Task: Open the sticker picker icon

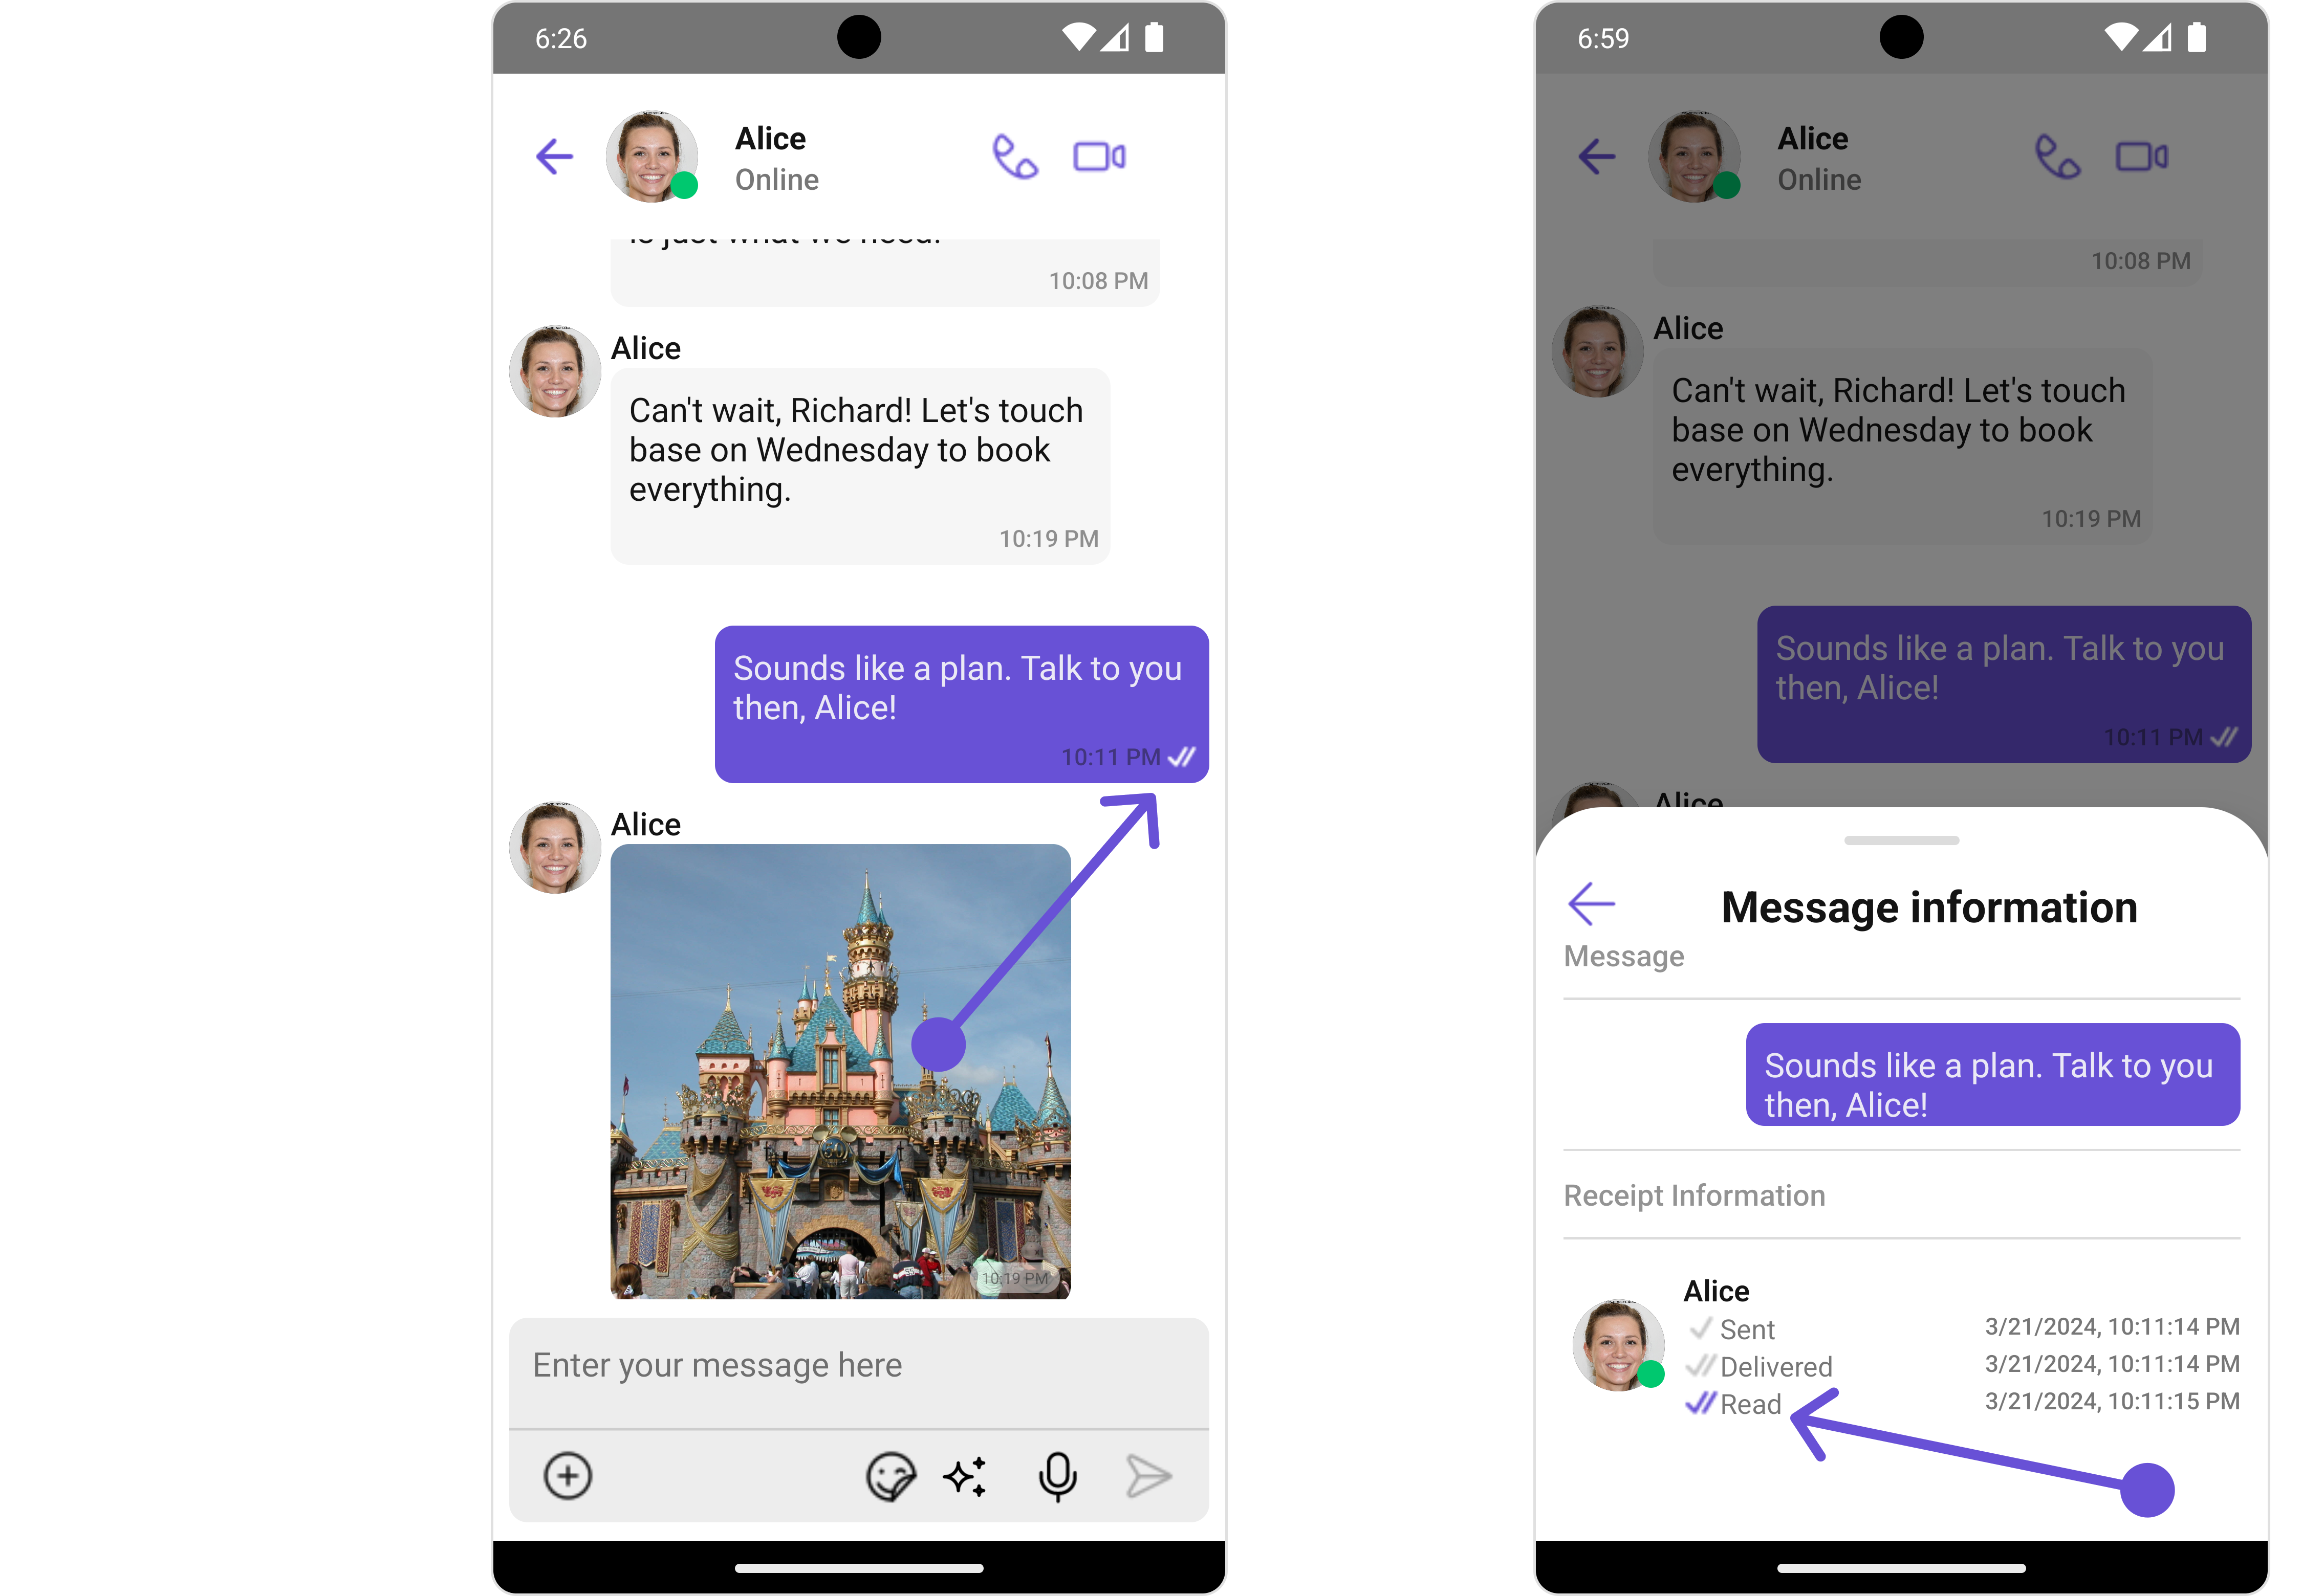Action: 889,1476
